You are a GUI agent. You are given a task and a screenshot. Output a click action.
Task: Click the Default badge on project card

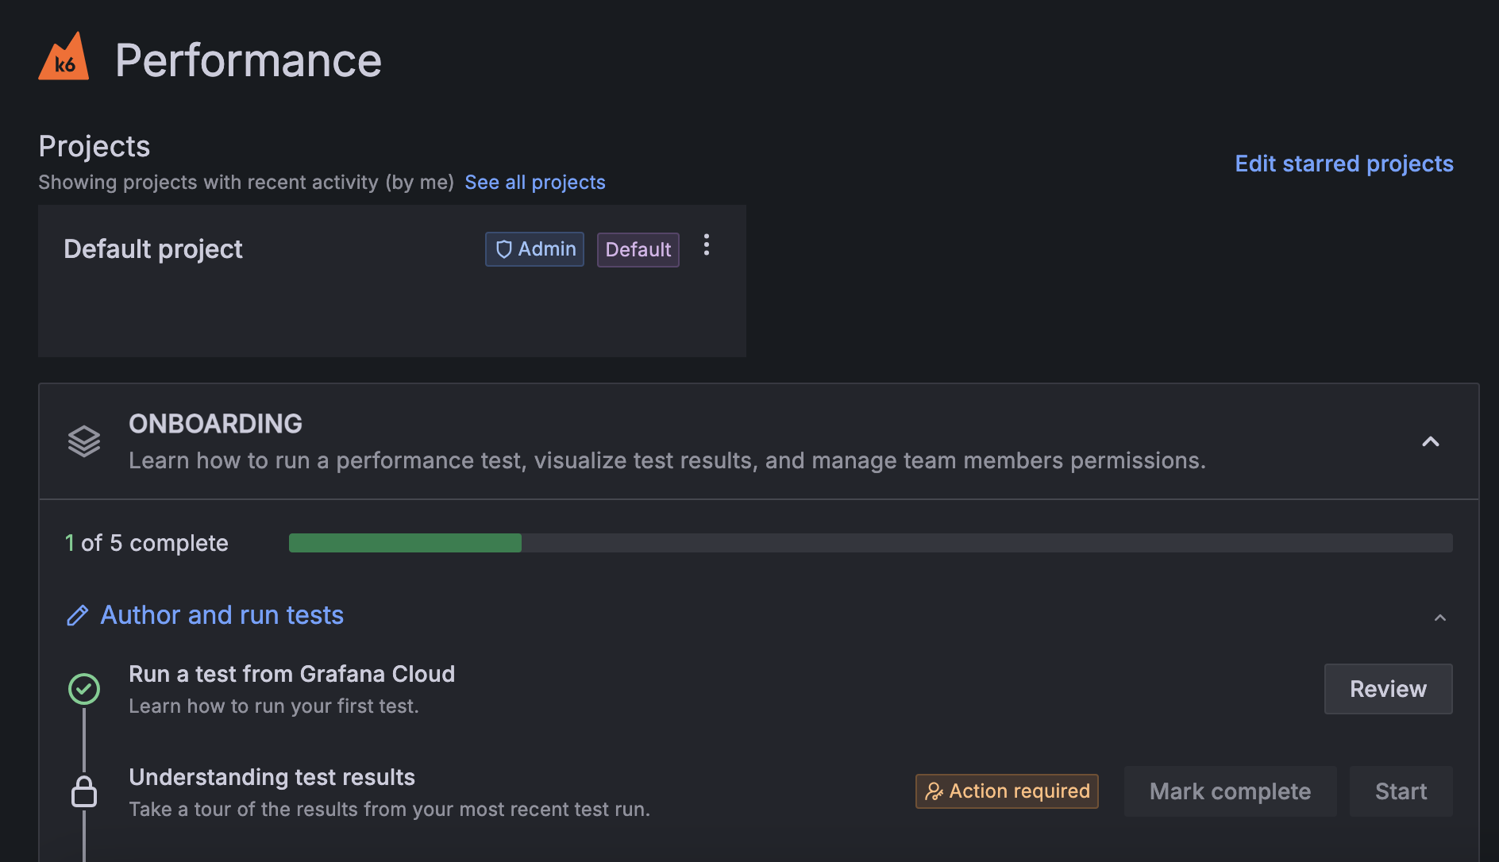(x=638, y=250)
